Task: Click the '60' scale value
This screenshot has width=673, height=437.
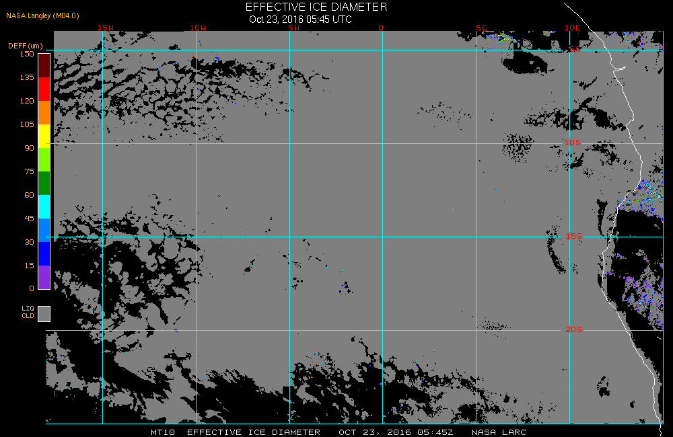Action: [x=29, y=195]
